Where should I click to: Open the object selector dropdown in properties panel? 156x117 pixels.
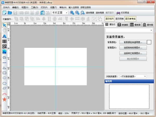tap(129, 30)
